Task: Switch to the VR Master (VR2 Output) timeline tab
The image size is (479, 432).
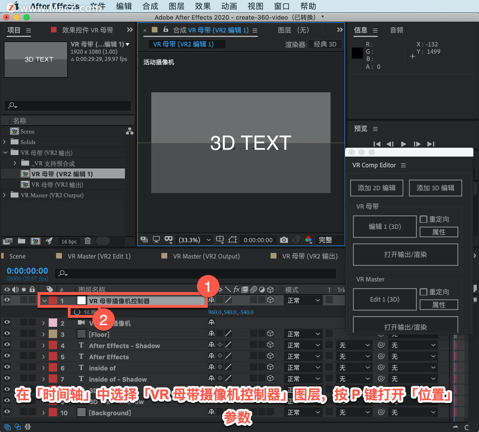Action: [206, 256]
